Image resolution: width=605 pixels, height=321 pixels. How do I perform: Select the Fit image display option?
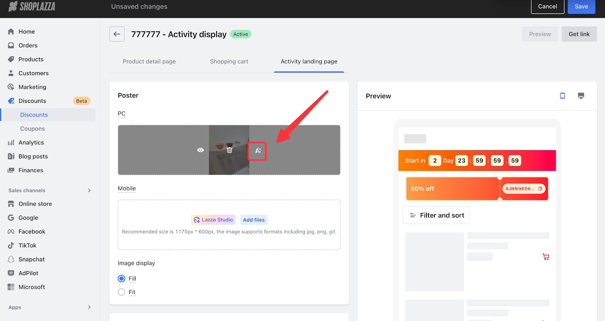tap(121, 292)
